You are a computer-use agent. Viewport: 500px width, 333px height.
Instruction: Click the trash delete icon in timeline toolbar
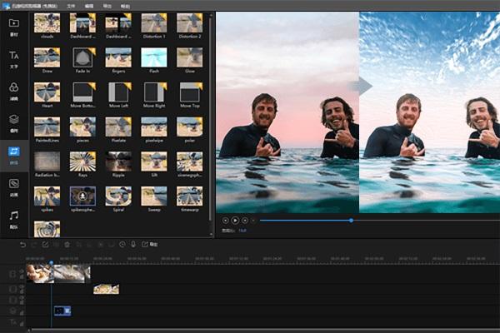click(x=67, y=245)
